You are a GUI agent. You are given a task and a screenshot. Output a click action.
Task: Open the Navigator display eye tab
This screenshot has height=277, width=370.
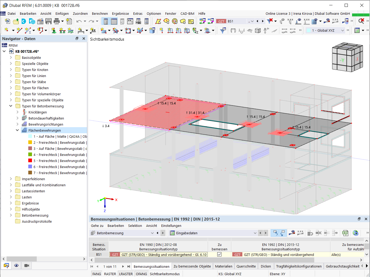pos(16,265)
